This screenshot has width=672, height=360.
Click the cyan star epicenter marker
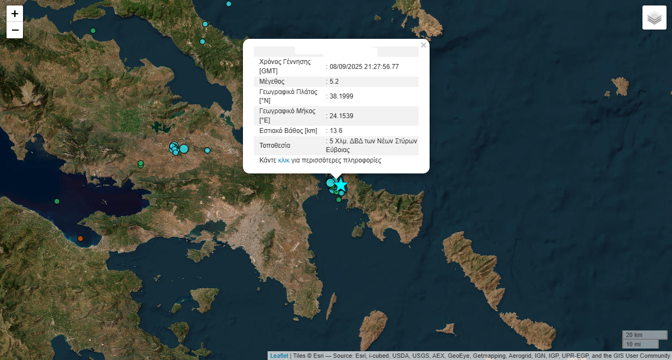[340, 184]
